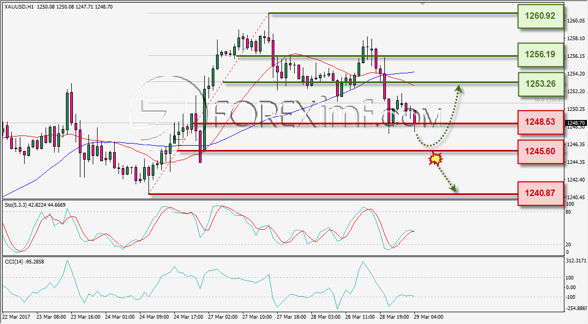This screenshot has width=588, height=324.
Task: Click the 1260.92 resistance level label
Action: click(540, 16)
